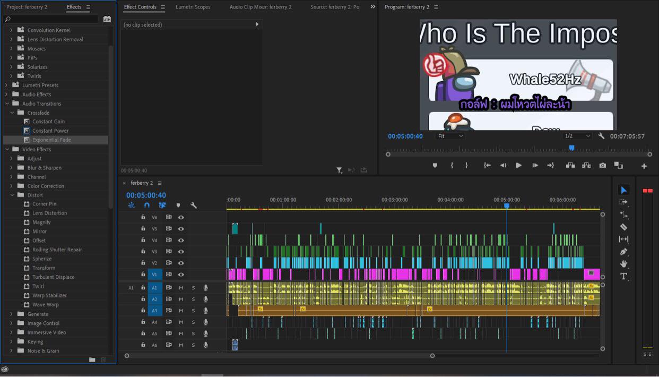Viewport: 659px width, 377px height.
Task: Expand the Lumetri Presets folder
Action: 7,85
